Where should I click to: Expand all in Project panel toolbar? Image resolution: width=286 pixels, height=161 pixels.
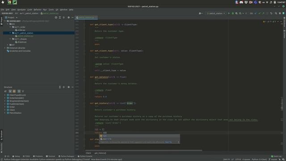60,17
